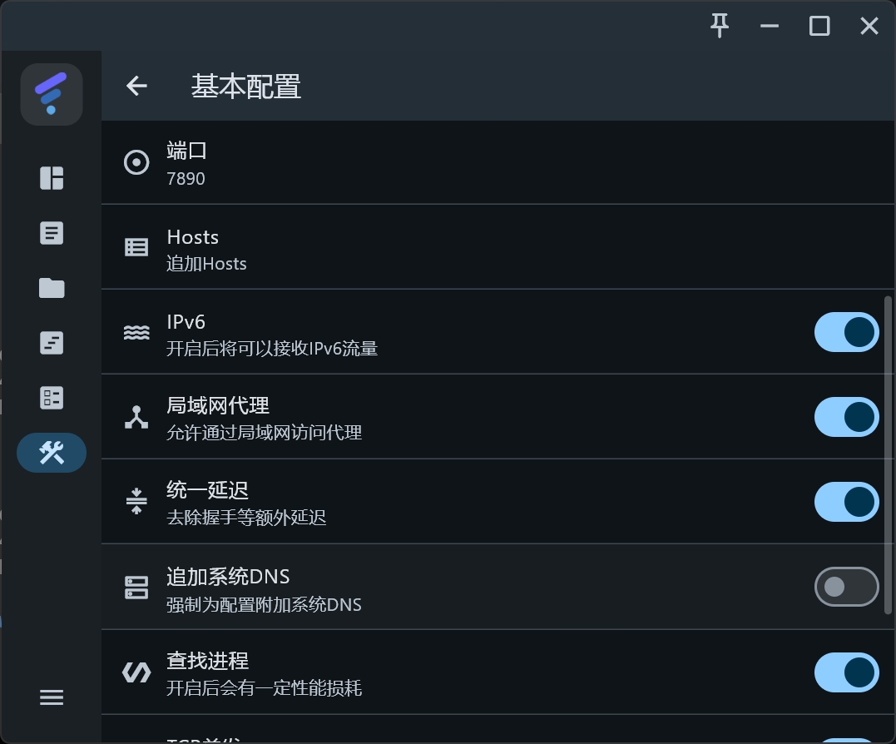Screen dimensions: 896x744
Task: Open the proxies list sidebar icon
Action: tap(52, 233)
